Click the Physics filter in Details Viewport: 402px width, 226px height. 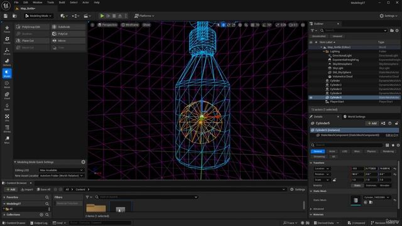(371, 151)
